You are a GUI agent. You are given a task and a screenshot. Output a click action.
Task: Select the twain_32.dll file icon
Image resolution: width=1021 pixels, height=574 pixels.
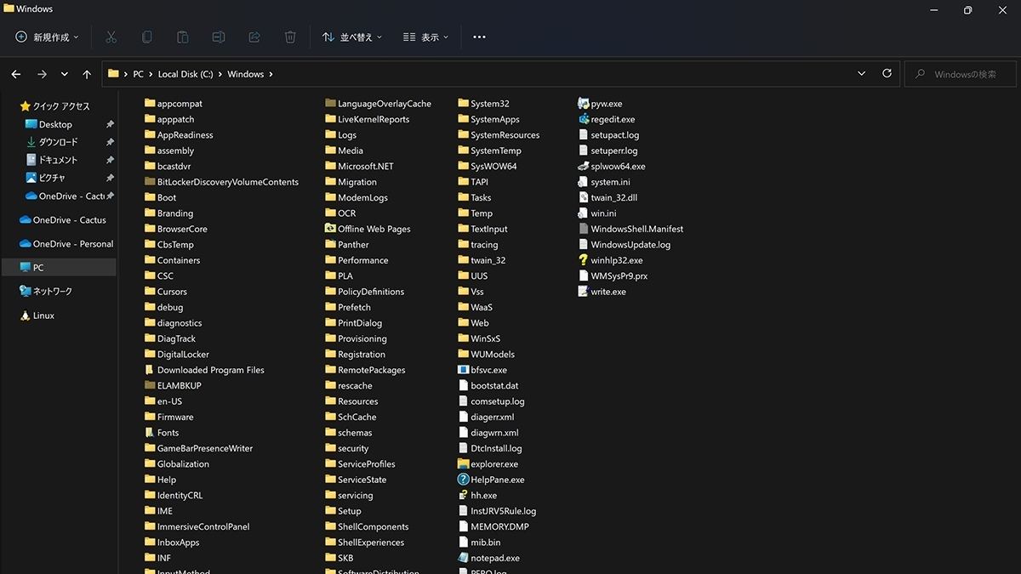click(583, 197)
